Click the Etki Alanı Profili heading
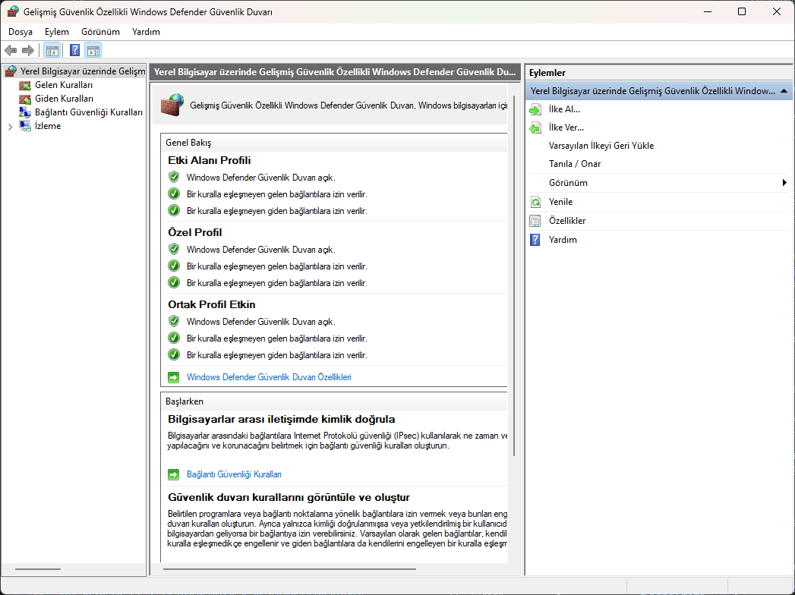Screen dimensions: 795x595 (210, 161)
